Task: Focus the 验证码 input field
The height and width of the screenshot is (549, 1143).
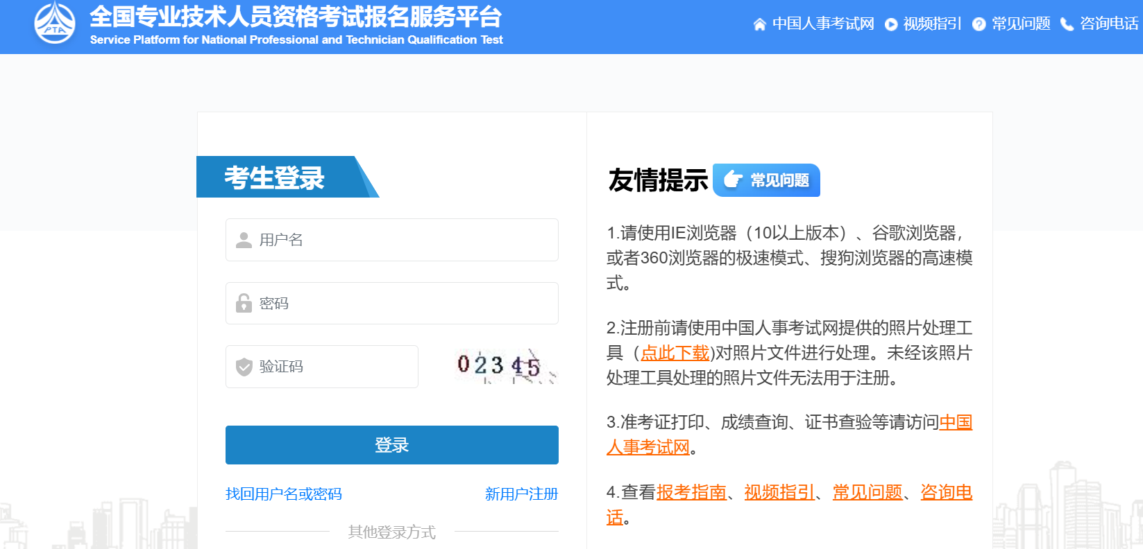Action: pos(322,367)
